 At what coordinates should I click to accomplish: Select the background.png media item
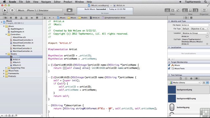(x=189, y=89)
